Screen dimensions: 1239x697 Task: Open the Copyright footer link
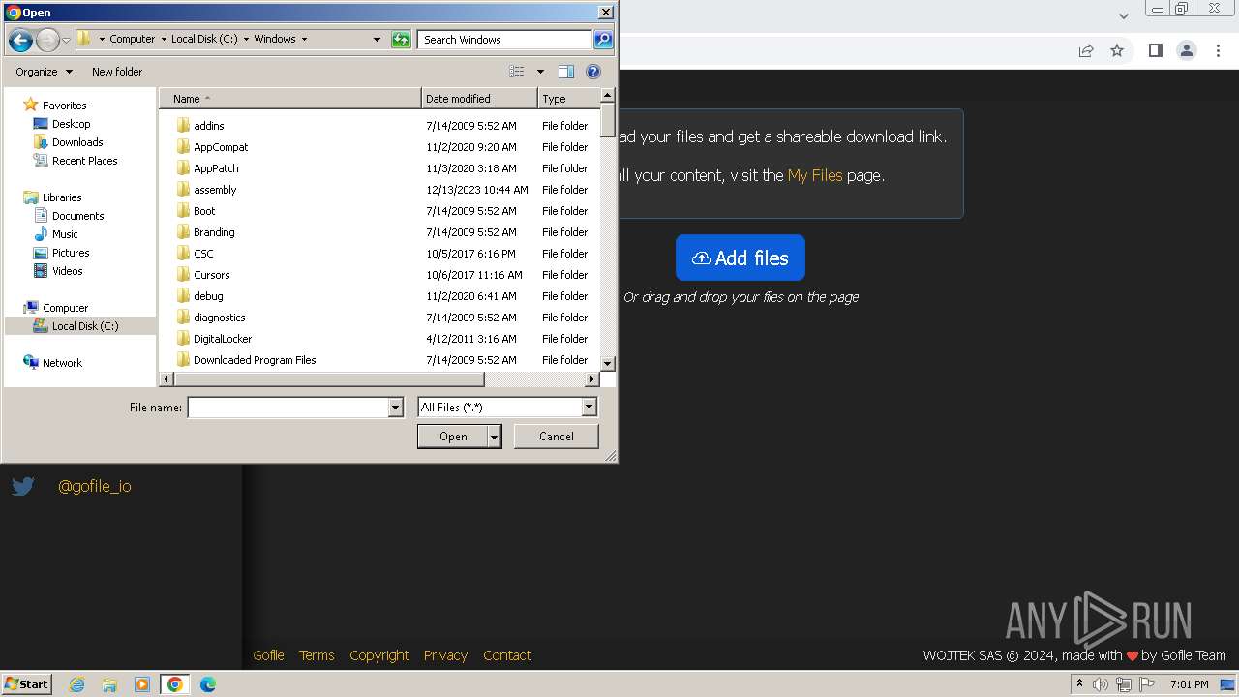(x=379, y=655)
